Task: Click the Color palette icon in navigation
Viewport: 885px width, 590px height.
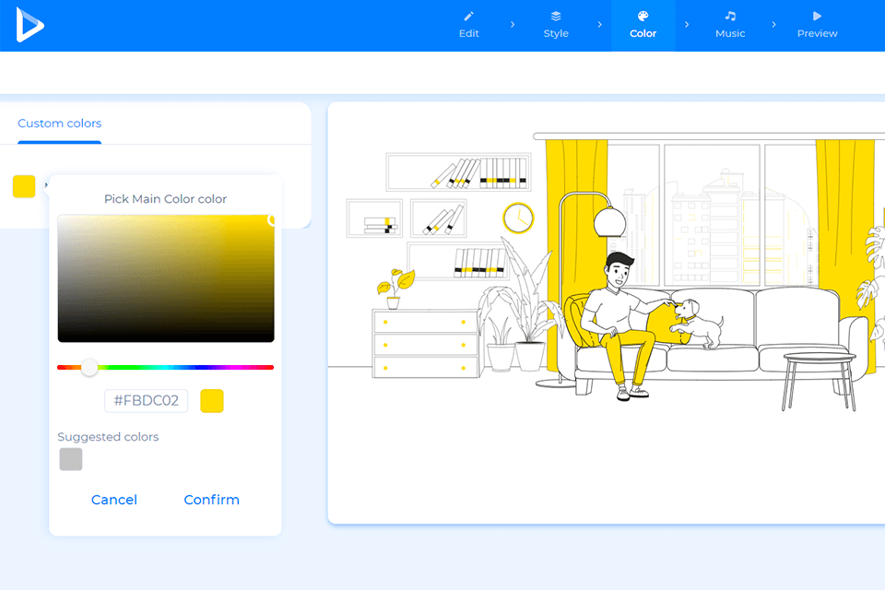Action: click(x=643, y=16)
